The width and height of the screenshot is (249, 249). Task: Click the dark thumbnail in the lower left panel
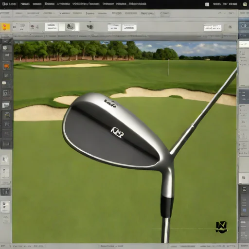coord(5,192)
